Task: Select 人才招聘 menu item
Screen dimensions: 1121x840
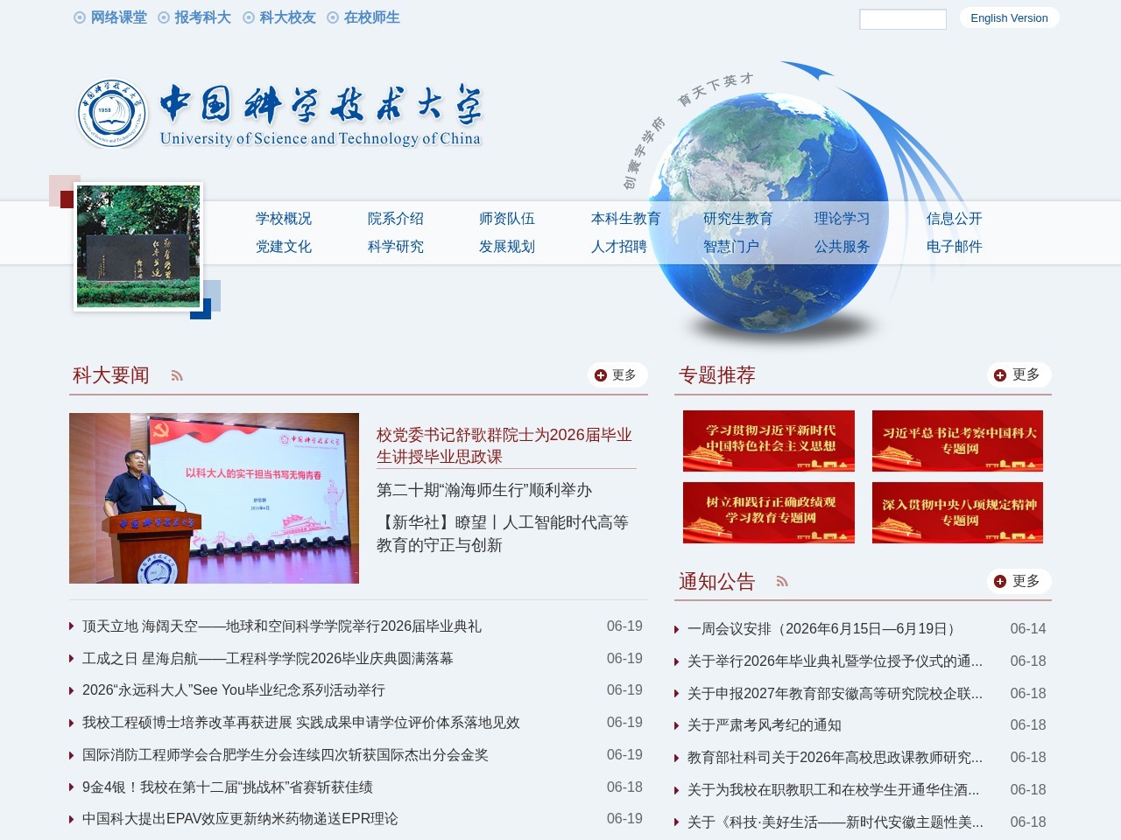Action: click(619, 247)
